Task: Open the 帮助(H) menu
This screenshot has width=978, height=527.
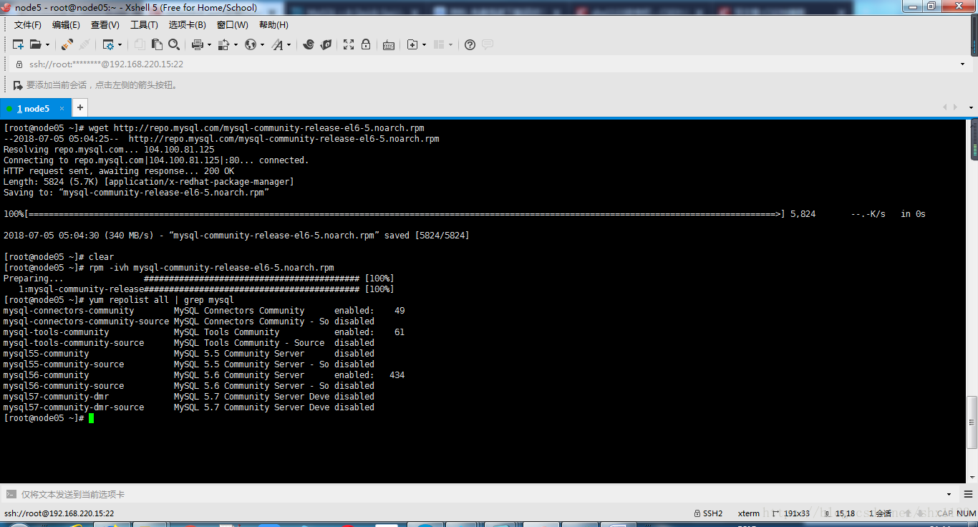Action: click(273, 25)
